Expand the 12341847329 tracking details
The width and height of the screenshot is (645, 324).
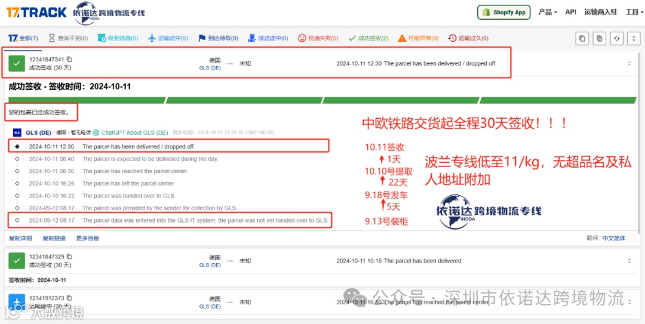(x=629, y=261)
